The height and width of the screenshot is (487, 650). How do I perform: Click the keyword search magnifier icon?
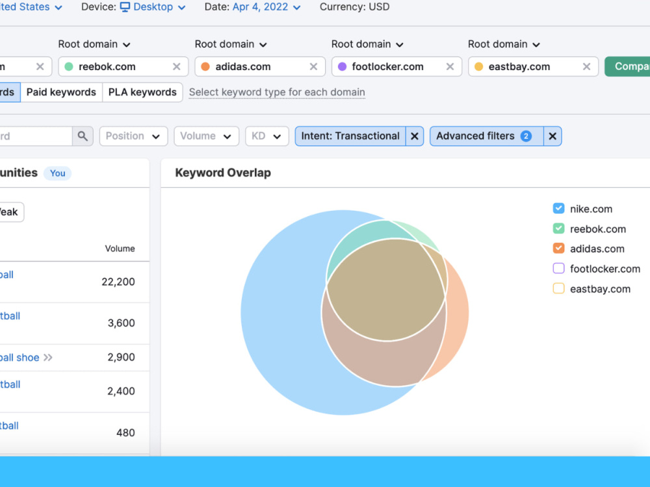83,136
